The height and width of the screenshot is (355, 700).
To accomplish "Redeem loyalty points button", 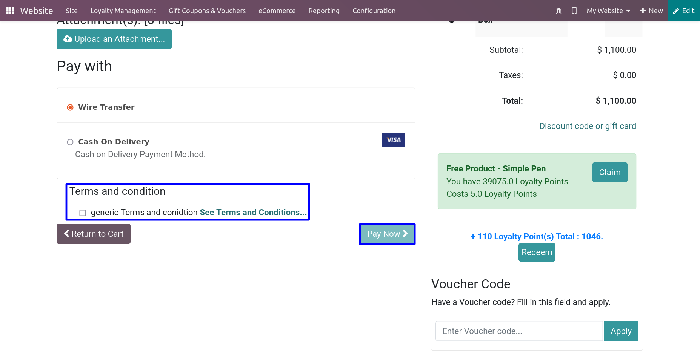I will 537,252.
